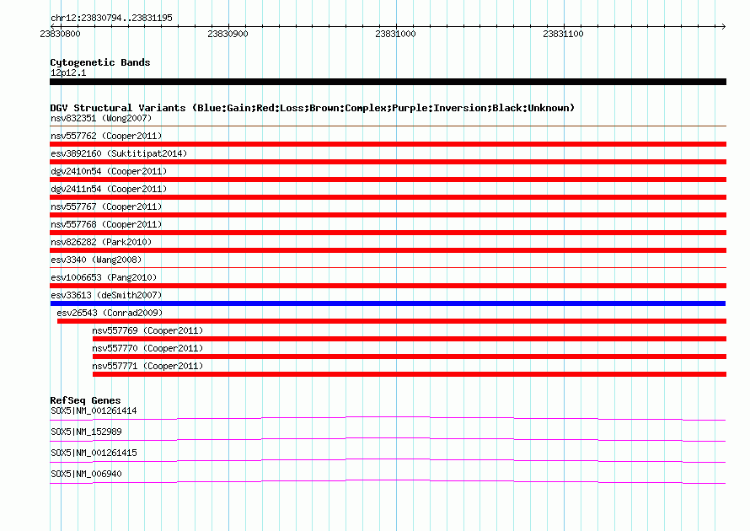Screen dimensions: 750x531
Task: Click the magenta line under SOX5|NM_001261415
Action: 388,461
